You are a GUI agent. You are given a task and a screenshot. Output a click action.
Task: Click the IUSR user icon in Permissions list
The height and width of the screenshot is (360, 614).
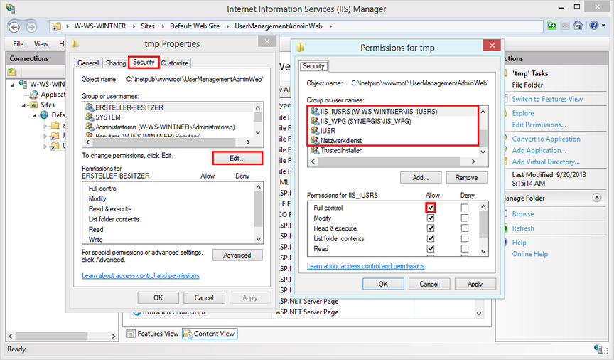point(315,131)
